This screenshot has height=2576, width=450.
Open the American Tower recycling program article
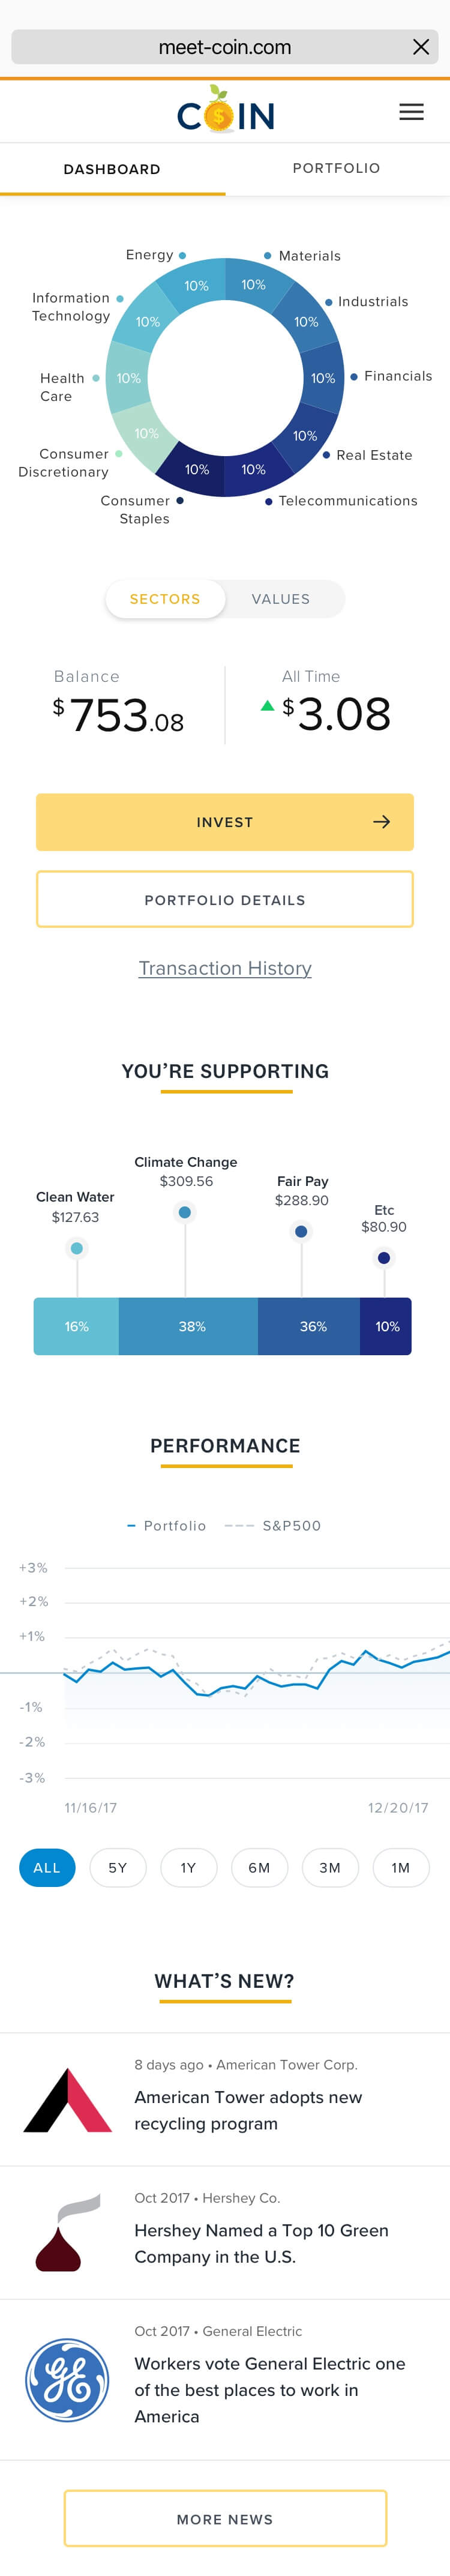pos(248,2110)
